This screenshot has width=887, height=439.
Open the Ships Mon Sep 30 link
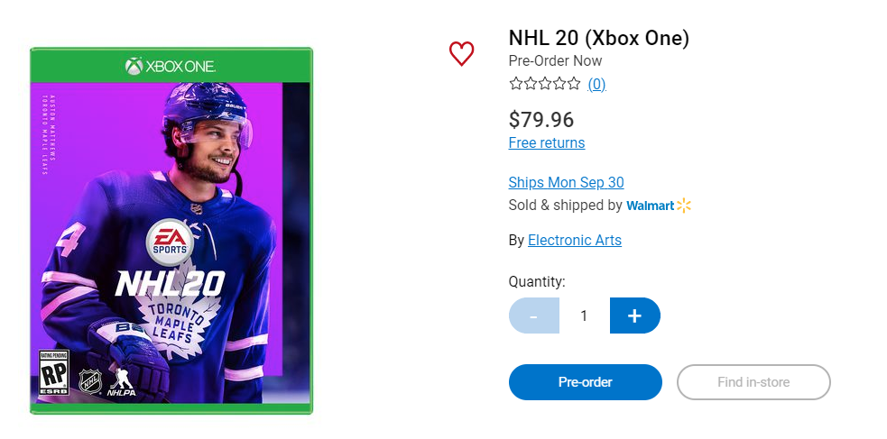pos(566,182)
